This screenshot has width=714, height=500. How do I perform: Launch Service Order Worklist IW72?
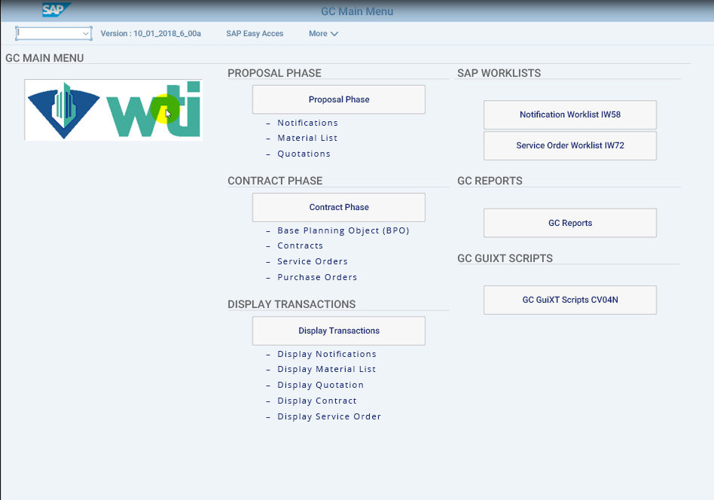click(x=569, y=145)
